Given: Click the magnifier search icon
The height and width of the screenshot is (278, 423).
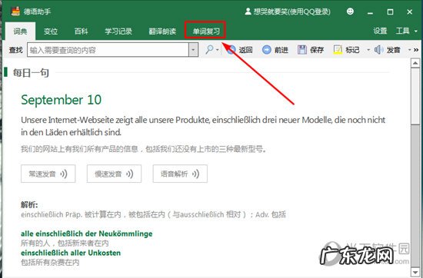Looking at the screenshot, I should 209,49.
